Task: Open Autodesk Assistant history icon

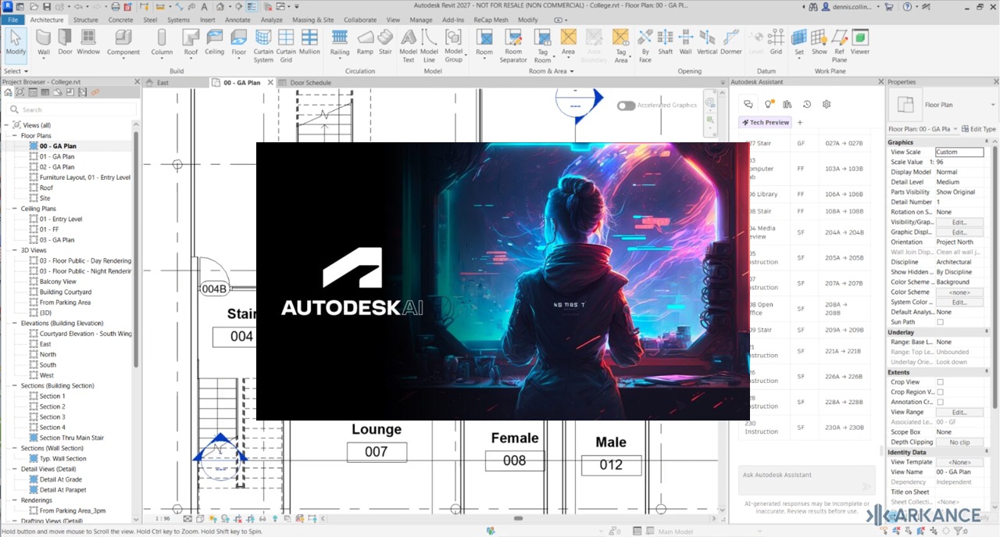Action: 806,104
